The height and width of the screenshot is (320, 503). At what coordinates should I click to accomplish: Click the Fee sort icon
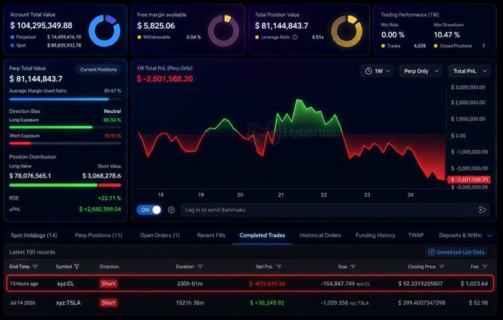point(485,267)
